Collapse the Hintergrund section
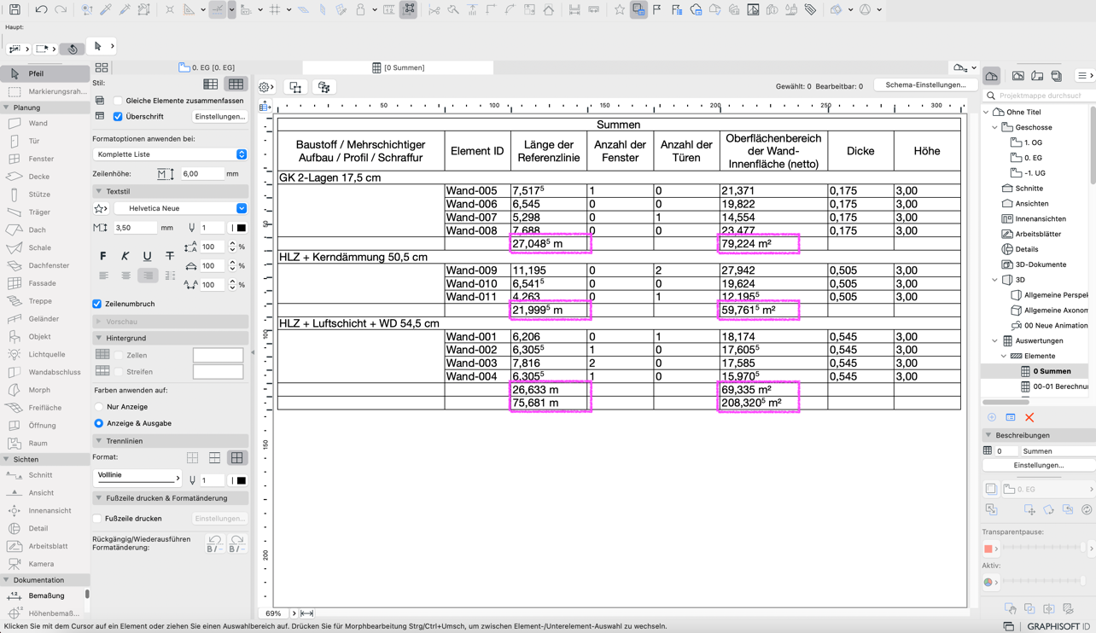Image resolution: width=1096 pixels, height=633 pixels. pos(99,338)
